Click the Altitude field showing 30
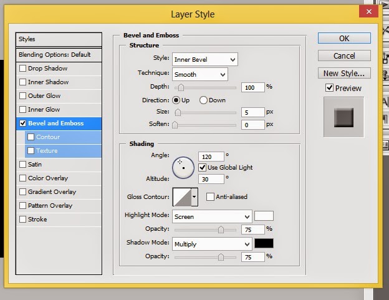This screenshot has width=389, height=300. [211, 179]
